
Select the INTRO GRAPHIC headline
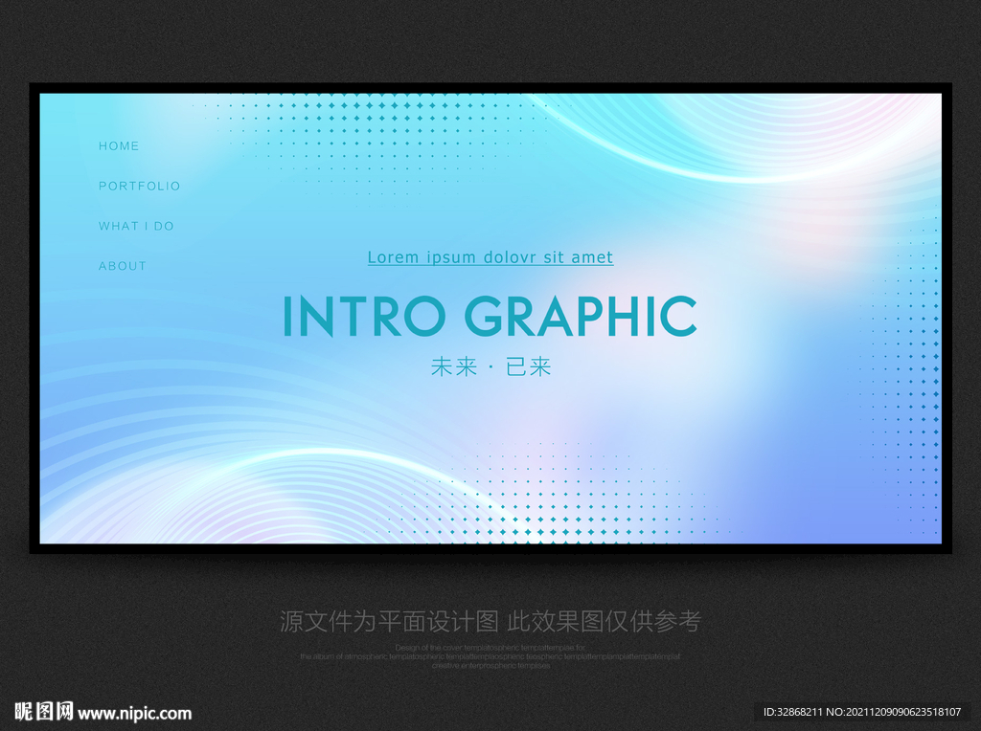pos(490,316)
